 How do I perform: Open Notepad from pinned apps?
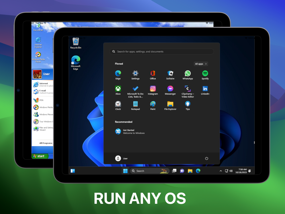point(135,105)
